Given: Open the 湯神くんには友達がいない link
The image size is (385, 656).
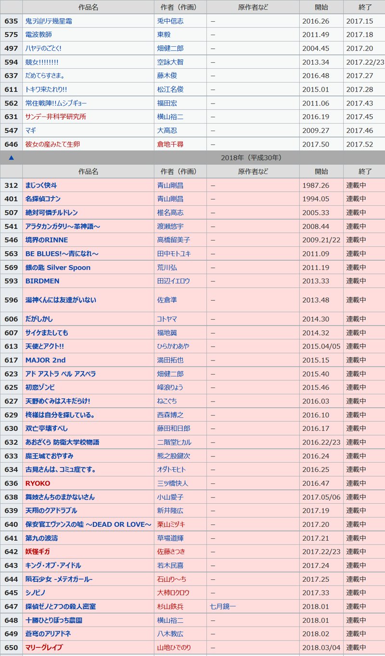Looking at the screenshot, I should (x=61, y=300).
